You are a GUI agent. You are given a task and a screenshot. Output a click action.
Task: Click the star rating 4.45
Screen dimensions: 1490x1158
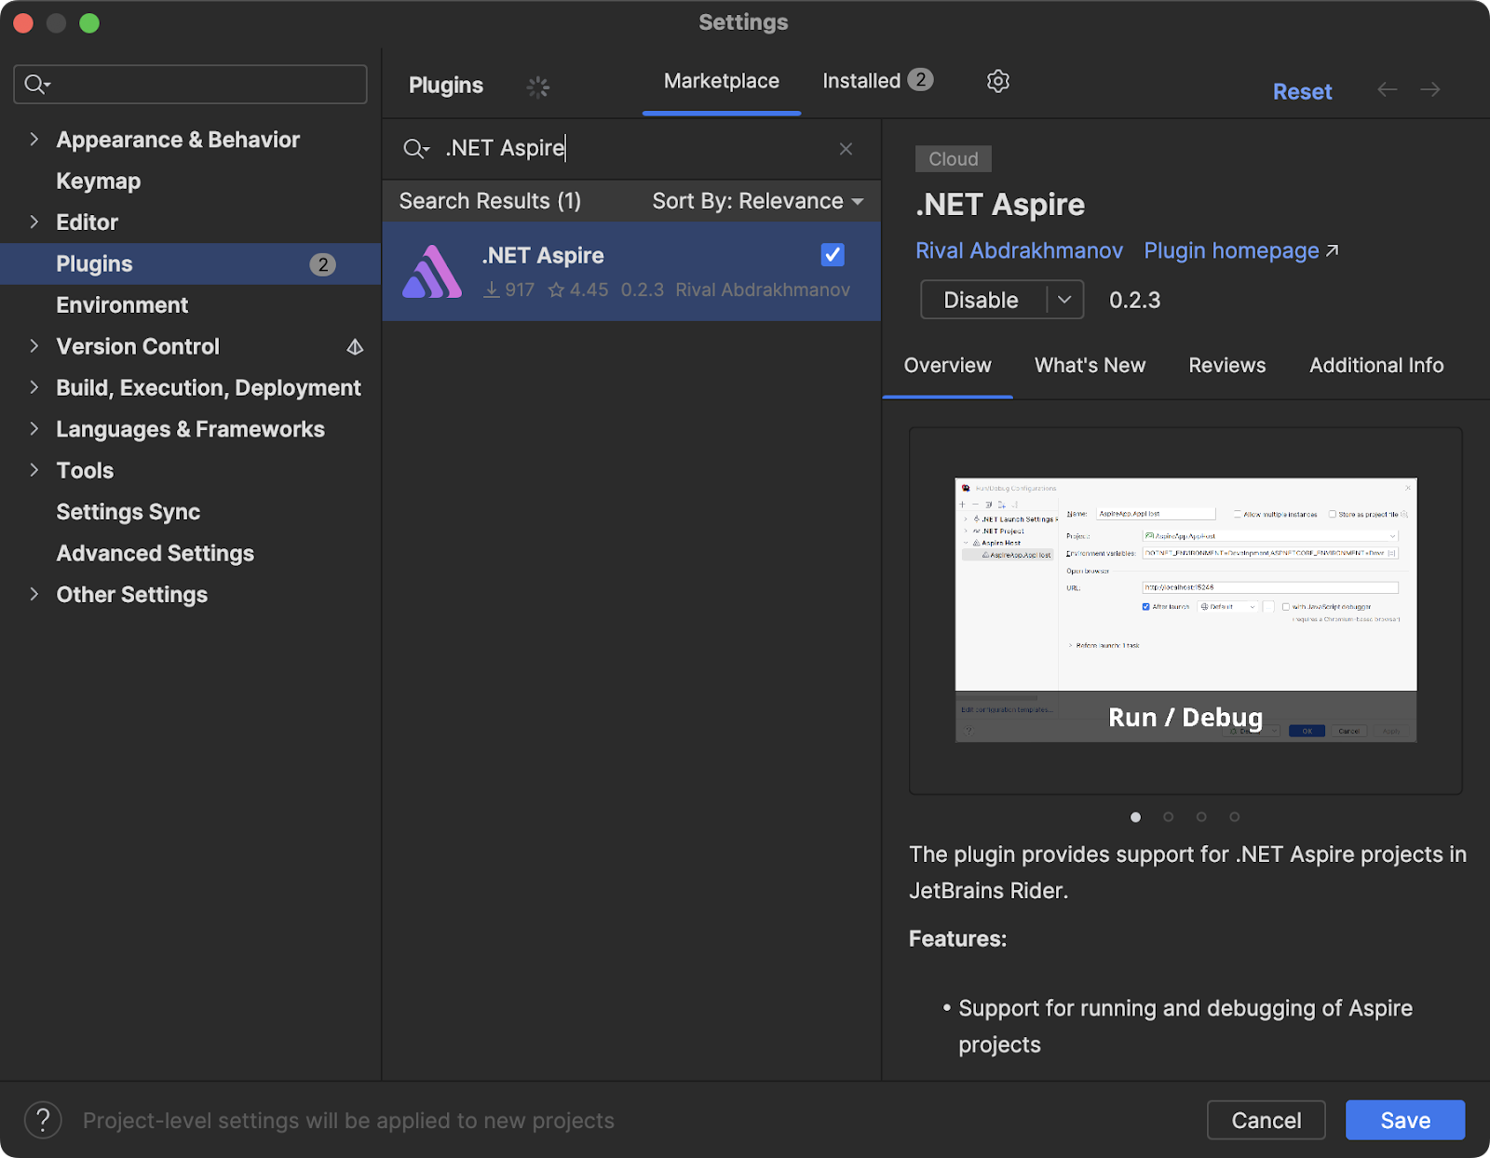[x=578, y=290]
